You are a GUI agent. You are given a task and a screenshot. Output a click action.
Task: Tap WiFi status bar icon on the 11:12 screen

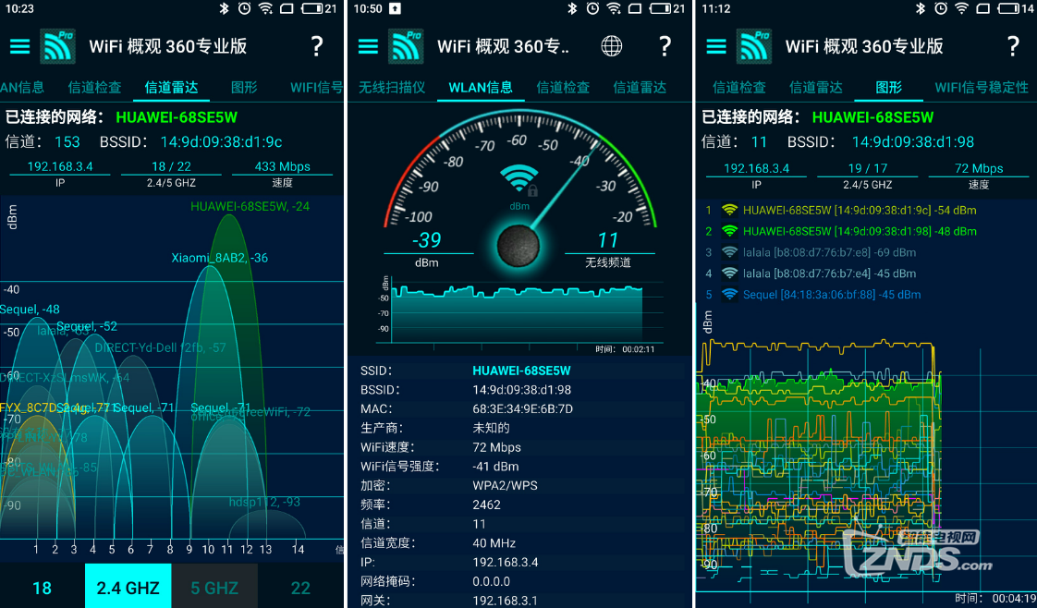tap(961, 8)
